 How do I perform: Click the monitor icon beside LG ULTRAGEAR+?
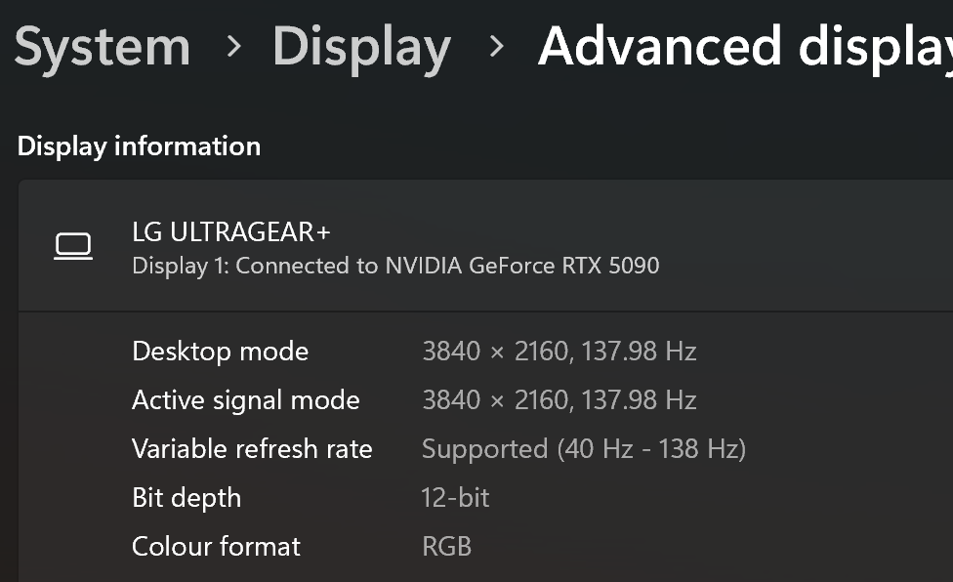[x=73, y=247]
